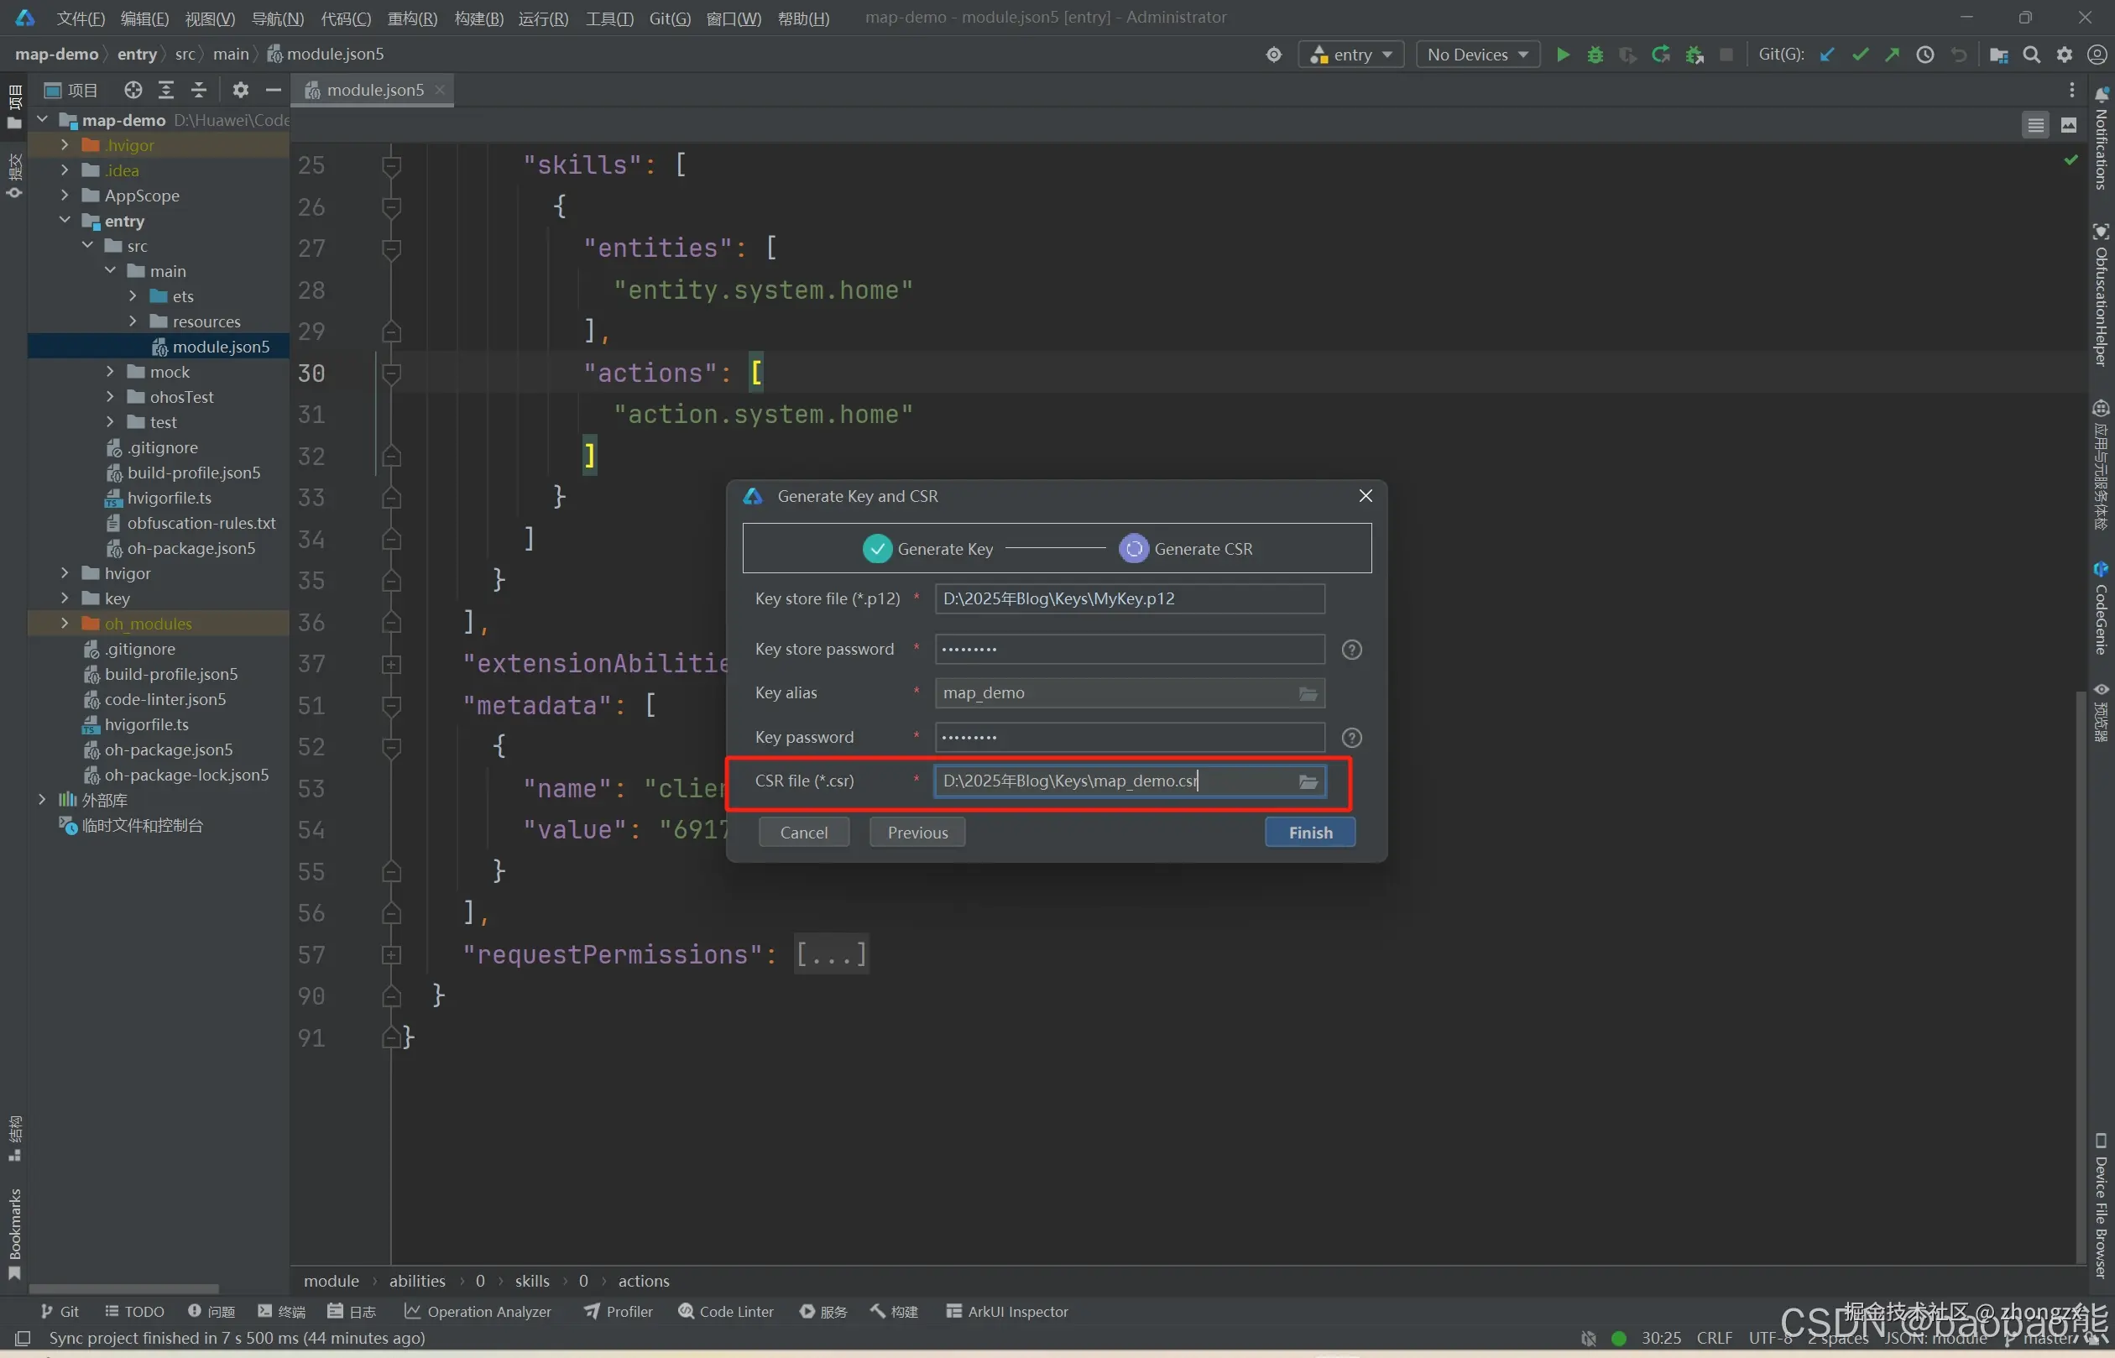This screenshot has width=2115, height=1358.
Task: Open the 构建(B) menu
Action: point(478,18)
